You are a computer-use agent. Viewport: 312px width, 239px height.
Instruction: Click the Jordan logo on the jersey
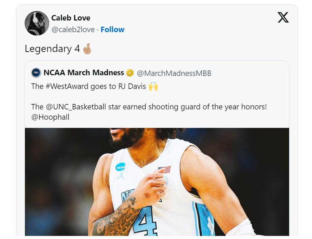pos(121,176)
